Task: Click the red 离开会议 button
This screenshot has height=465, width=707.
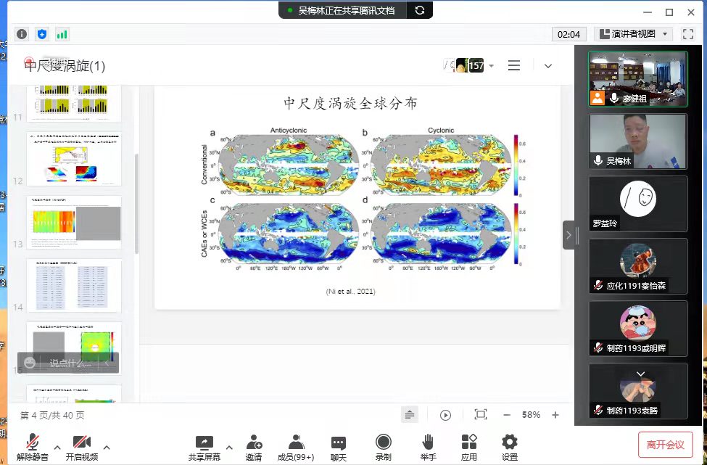Action: pyautogui.click(x=666, y=445)
